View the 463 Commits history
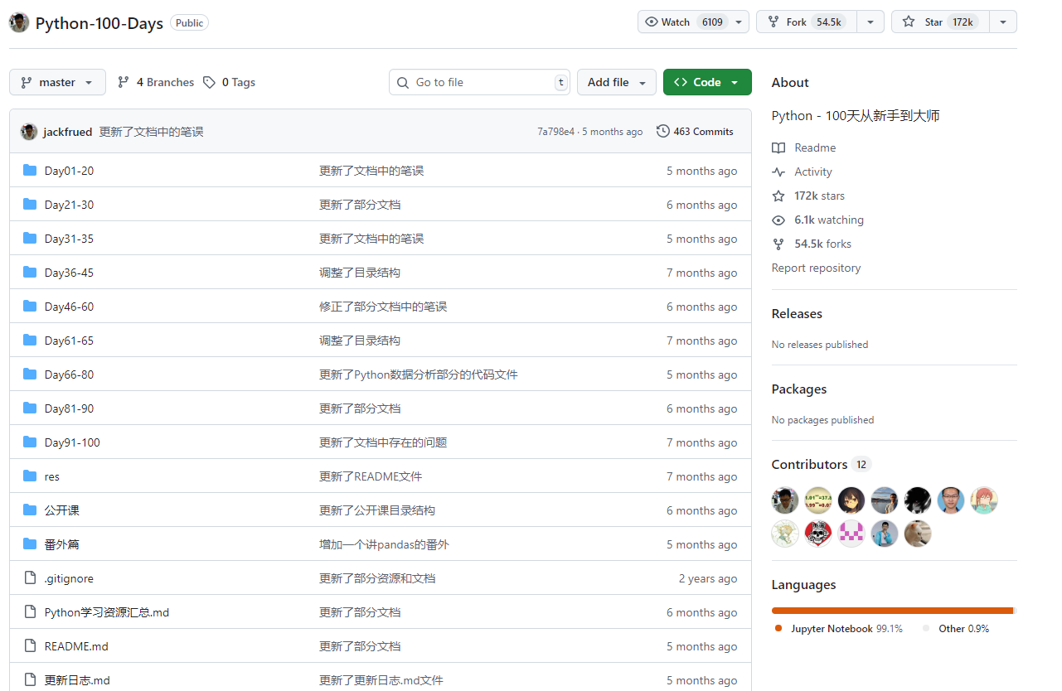The width and height of the screenshot is (1062, 691). point(703,131)
